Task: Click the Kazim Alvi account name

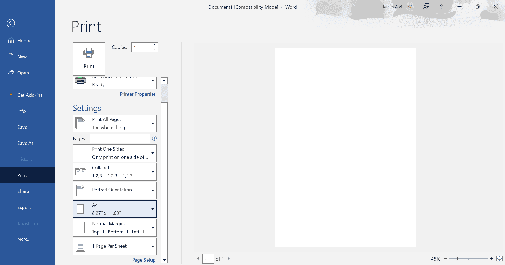Action: pos(392,7)
